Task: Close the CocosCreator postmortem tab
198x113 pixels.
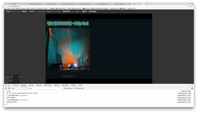Action: (x=144, y=4)
